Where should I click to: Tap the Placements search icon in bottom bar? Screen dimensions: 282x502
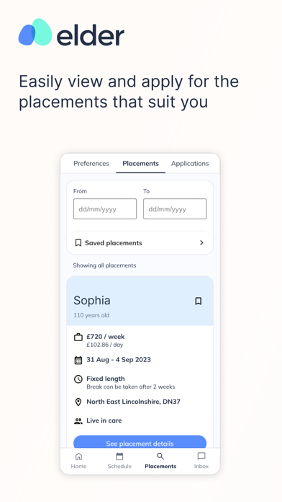click(160, 457)
